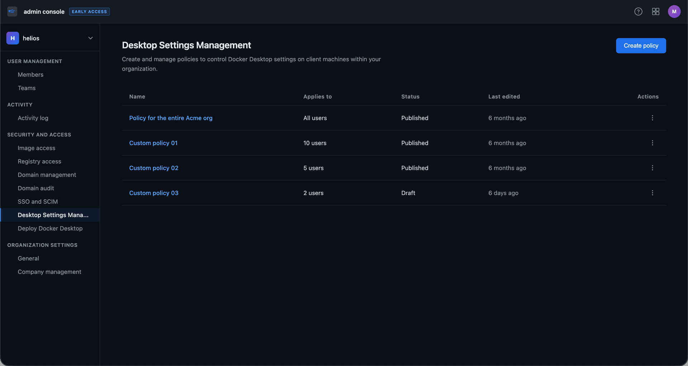Click the Early Access badge
The width and height of the screenshot is (688, 366).
pos(89,12)
